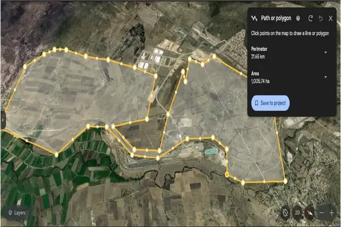Click the dark outlined polygon vertex near river

click(x=227, y=175)
